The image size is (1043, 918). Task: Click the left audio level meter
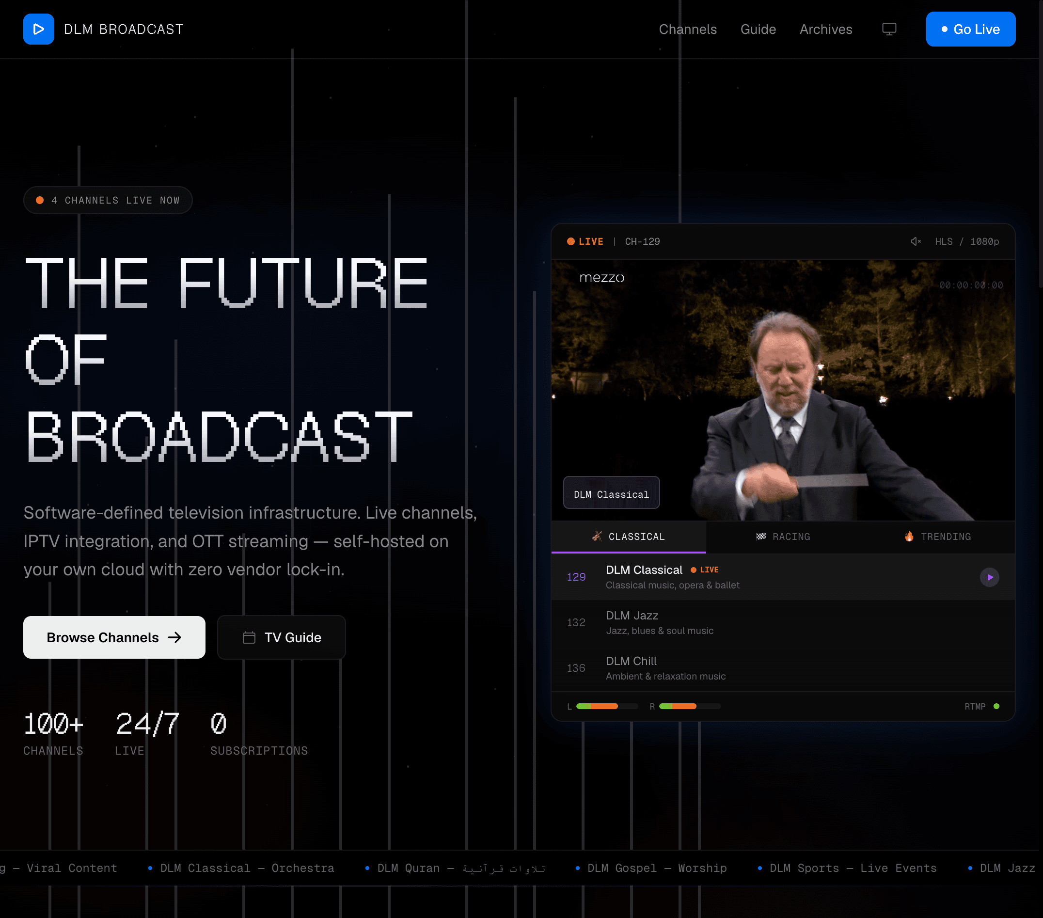(607, 706)
